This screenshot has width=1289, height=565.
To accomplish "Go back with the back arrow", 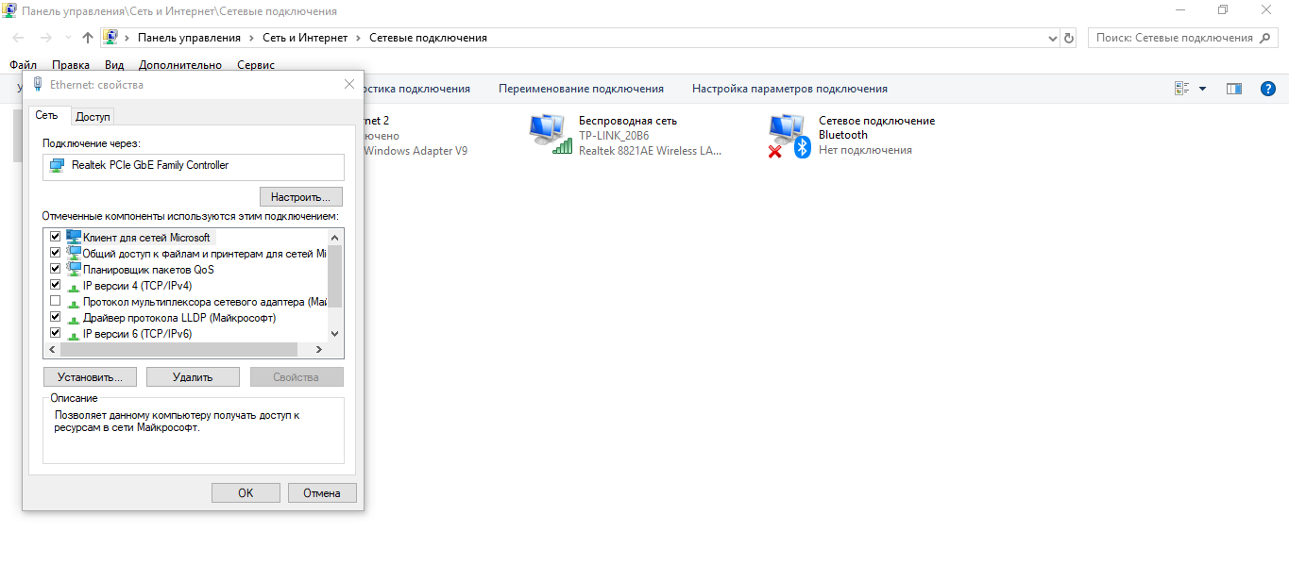I will click(20, 38).
